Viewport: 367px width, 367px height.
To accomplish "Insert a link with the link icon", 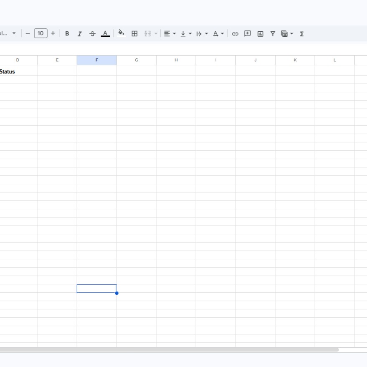I will (235, 34).
